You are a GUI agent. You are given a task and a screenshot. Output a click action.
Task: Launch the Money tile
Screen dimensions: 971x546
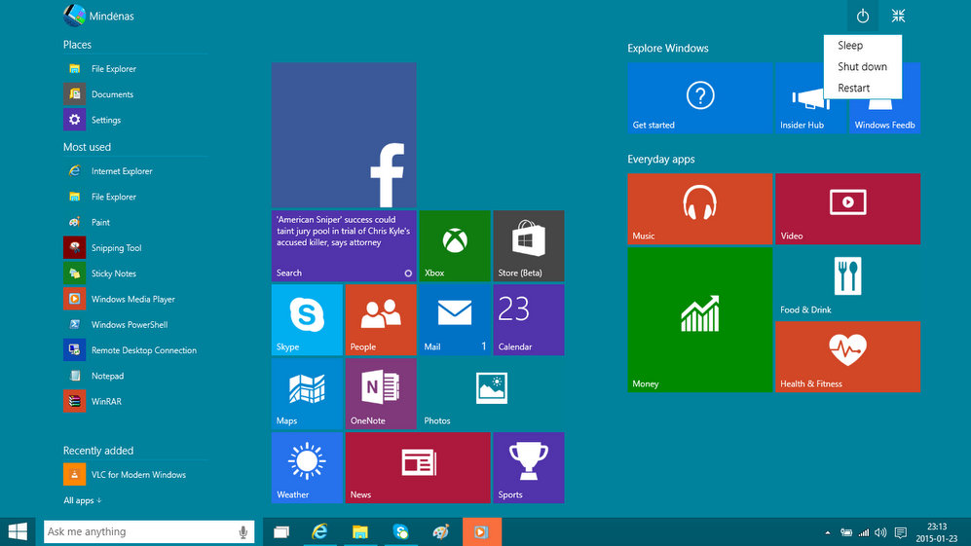(x=699, y=319)
